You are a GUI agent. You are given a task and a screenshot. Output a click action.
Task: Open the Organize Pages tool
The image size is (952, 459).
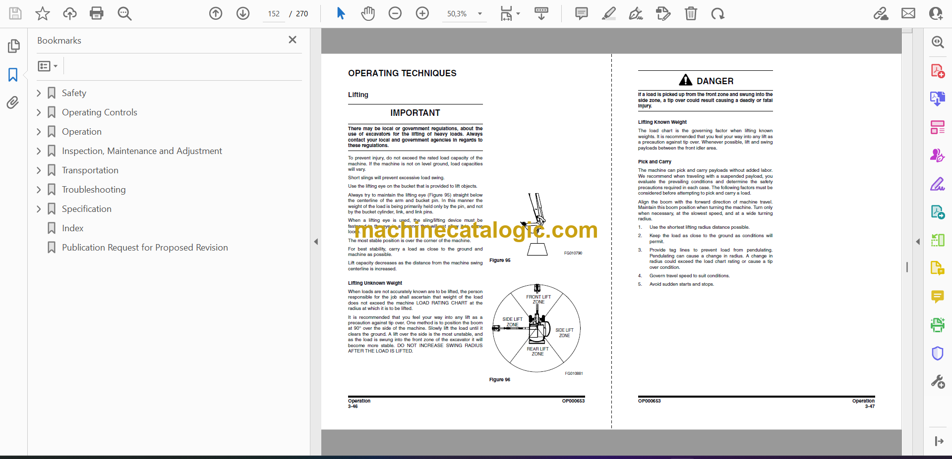pyautogui.click(x=938, y=127)
